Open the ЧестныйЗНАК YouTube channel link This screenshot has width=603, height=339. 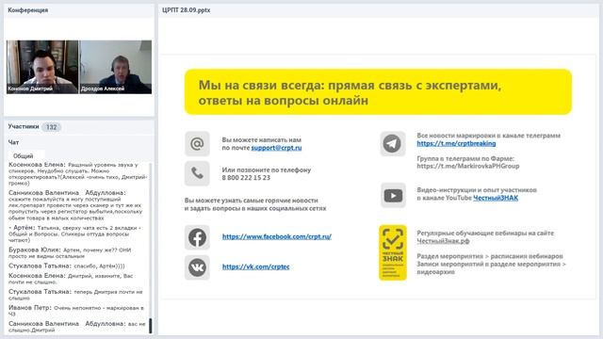tap(496, 198)
